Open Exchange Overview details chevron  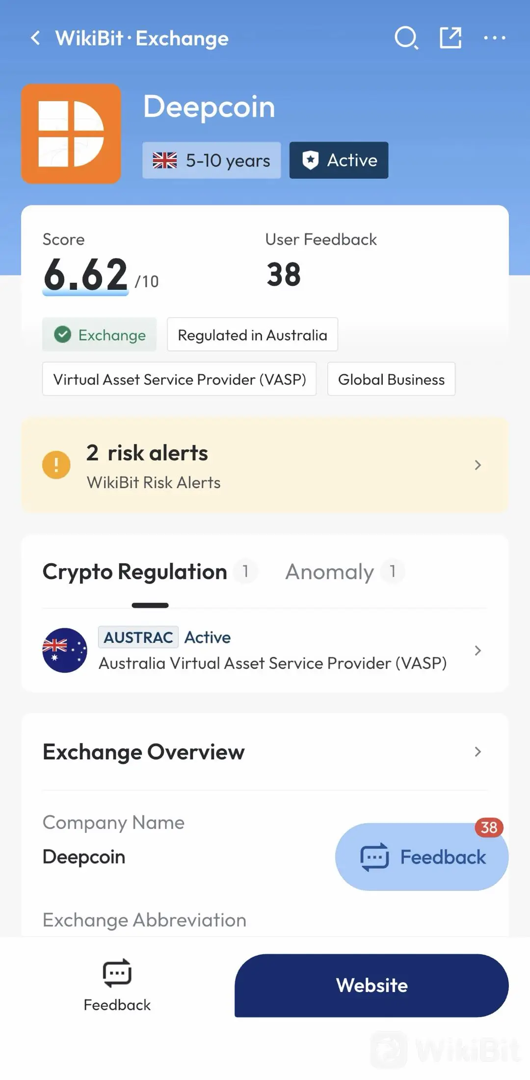coord(478,751)
